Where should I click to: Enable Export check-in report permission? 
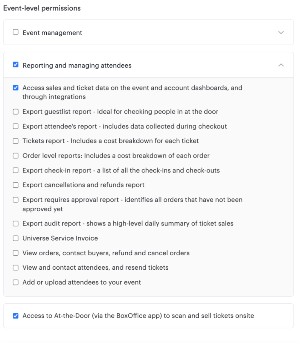[16, 170]
